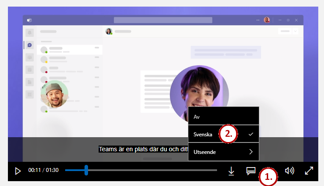Open the dropdown chevron in chat header

tap(295, 31)
